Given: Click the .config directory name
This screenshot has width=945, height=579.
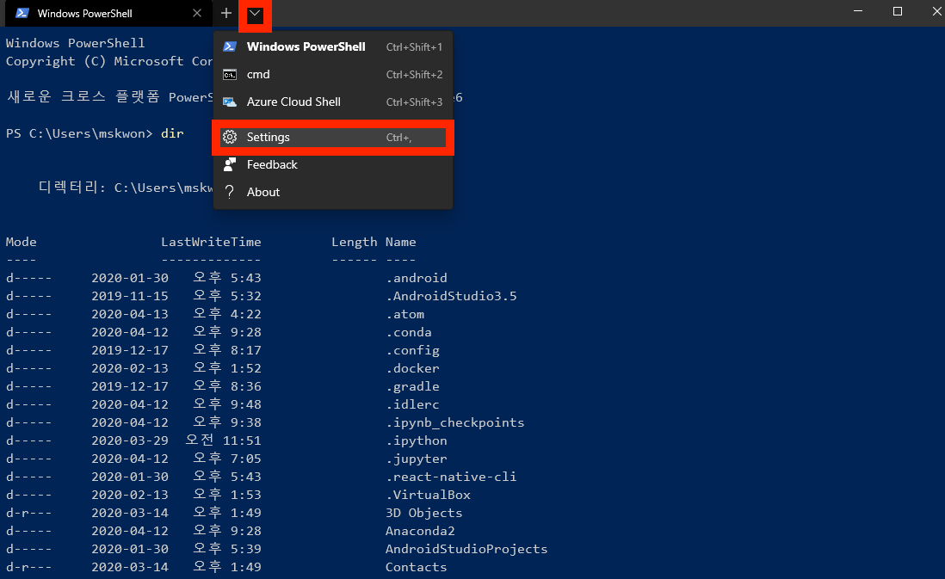Looking at the screenshot, I should [x=413, y=351].
